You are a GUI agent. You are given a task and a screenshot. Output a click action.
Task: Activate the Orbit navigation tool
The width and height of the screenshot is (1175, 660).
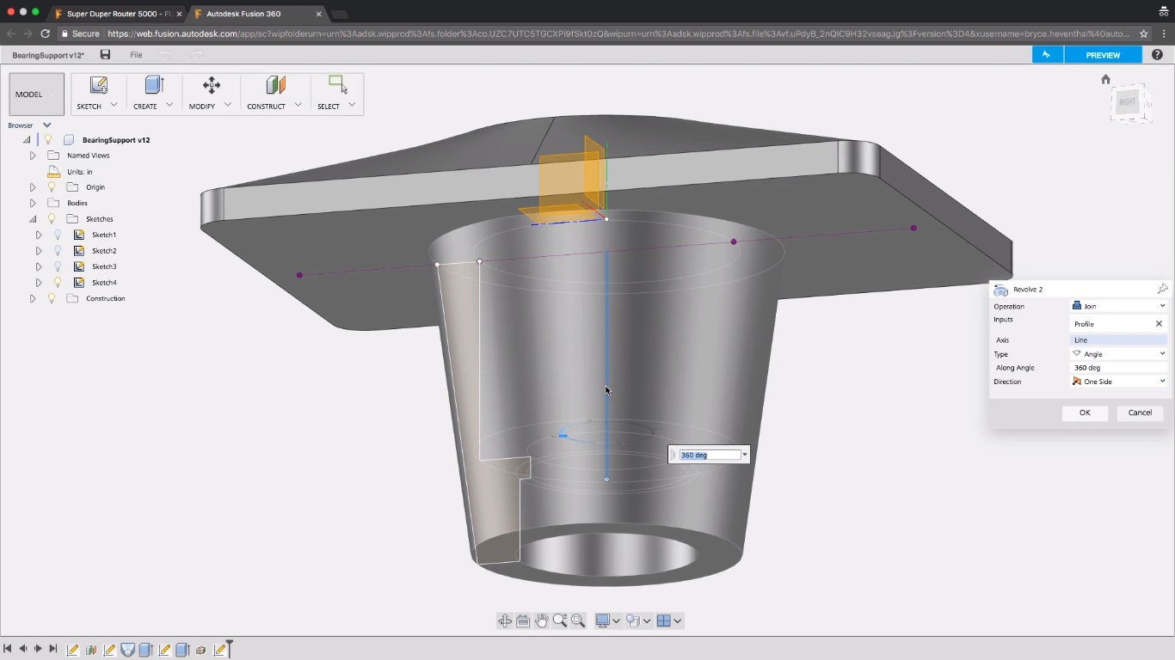pyautogui.click(x=505, y=620)
